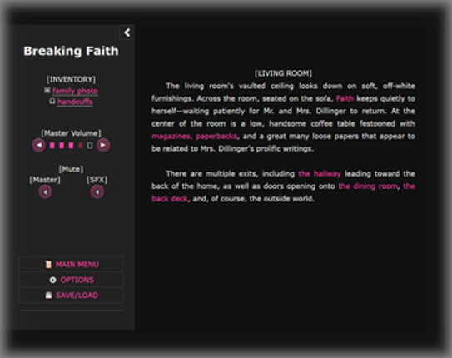Go to the hallway link

click(320, 173)
